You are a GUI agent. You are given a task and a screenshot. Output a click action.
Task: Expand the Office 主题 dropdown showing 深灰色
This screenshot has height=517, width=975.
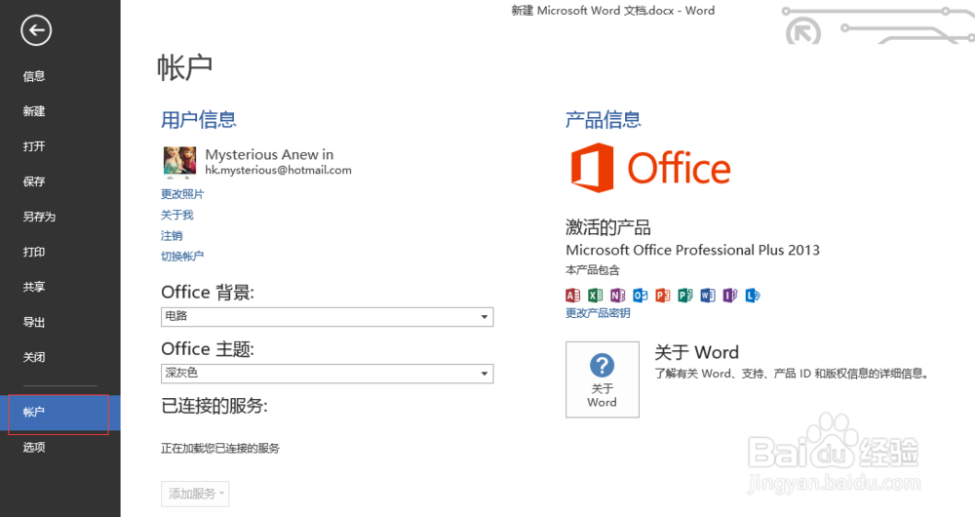327,374
